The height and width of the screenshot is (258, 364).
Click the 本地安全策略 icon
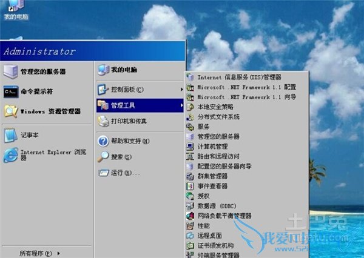[x=190, y=107]
